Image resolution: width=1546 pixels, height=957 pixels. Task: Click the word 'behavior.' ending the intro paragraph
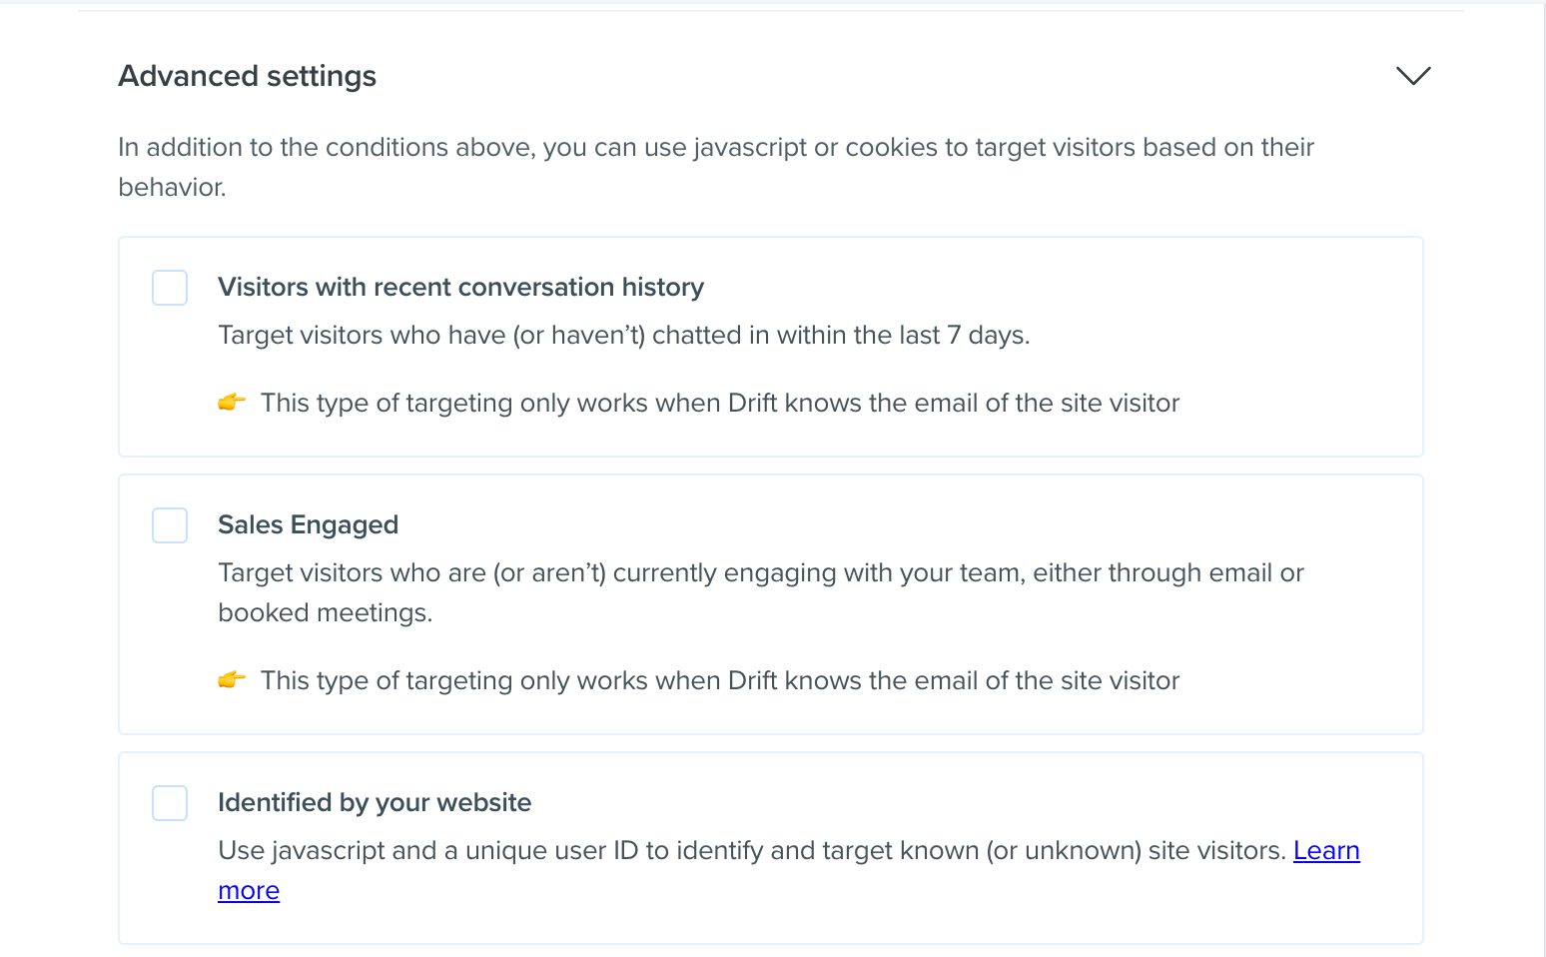coord(173,188)
